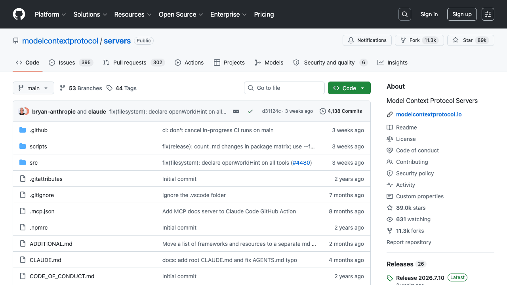The image size is (507, 285).
Task: Switch to the Issues tab
Action: coord(71,63)
